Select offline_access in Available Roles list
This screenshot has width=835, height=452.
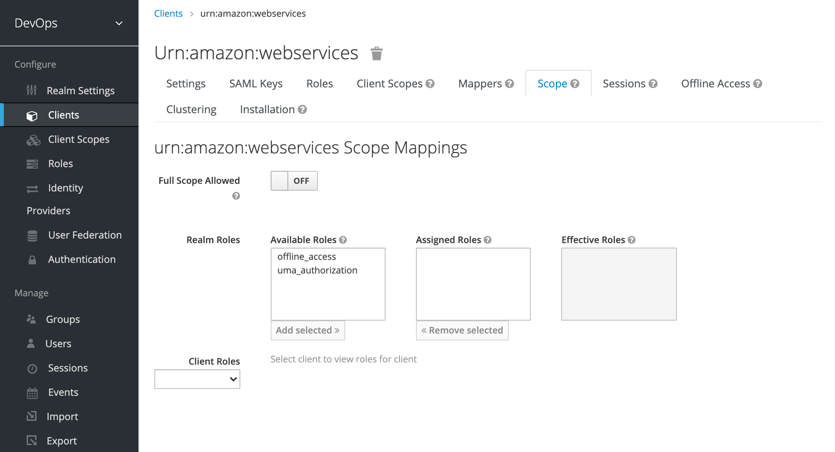pyautogui.click(x=306, y=256)
